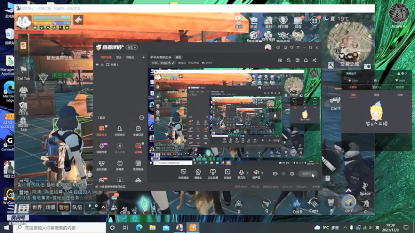Open Microsoft Edge in taskbar

[x=139, y=227]
